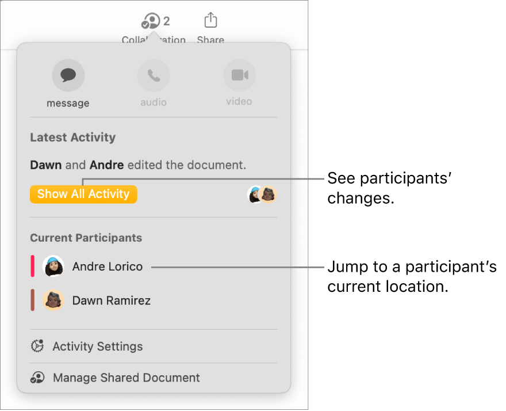
Task: Click the latest activity avatars group
Action: coord(262,195)
